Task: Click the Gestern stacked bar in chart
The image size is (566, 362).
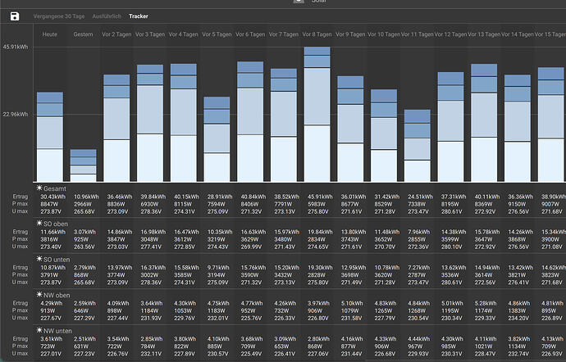Action: (x=83, y=165)
